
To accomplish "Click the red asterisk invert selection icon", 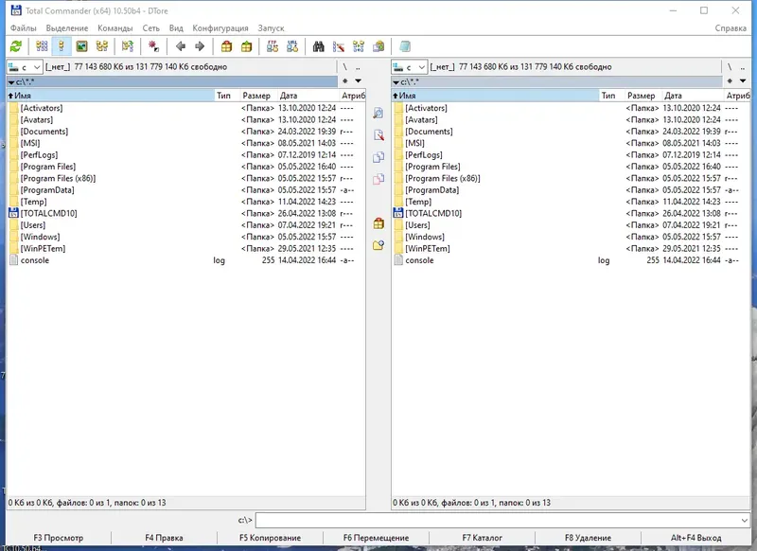I will click(153, 46).
